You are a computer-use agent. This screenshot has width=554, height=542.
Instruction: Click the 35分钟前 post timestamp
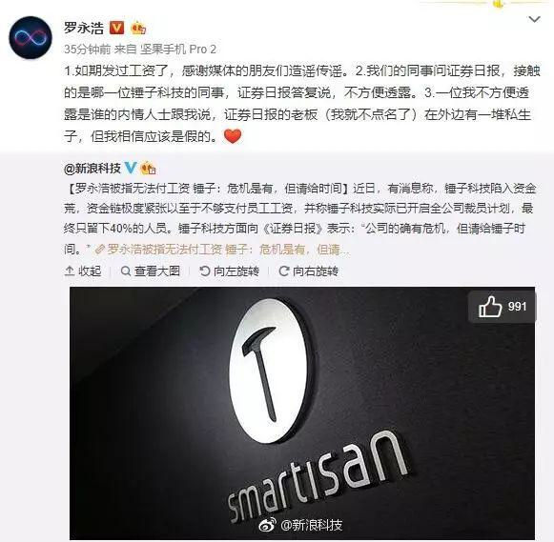tap(88, 50)
